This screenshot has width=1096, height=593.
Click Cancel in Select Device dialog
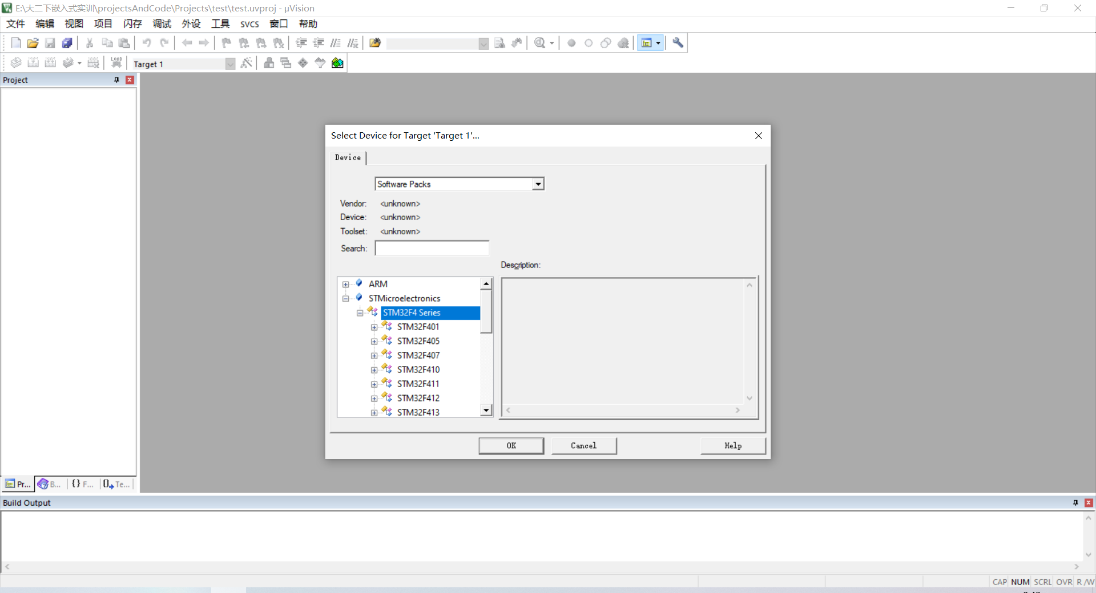[x=584, y=446]
